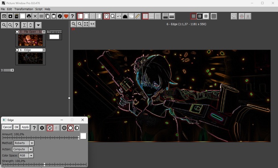Image resolution: width=278 pixels, height=168 pixels.
Task: Open the gear settings in Edge dialog
Action: tap(42, 128)
